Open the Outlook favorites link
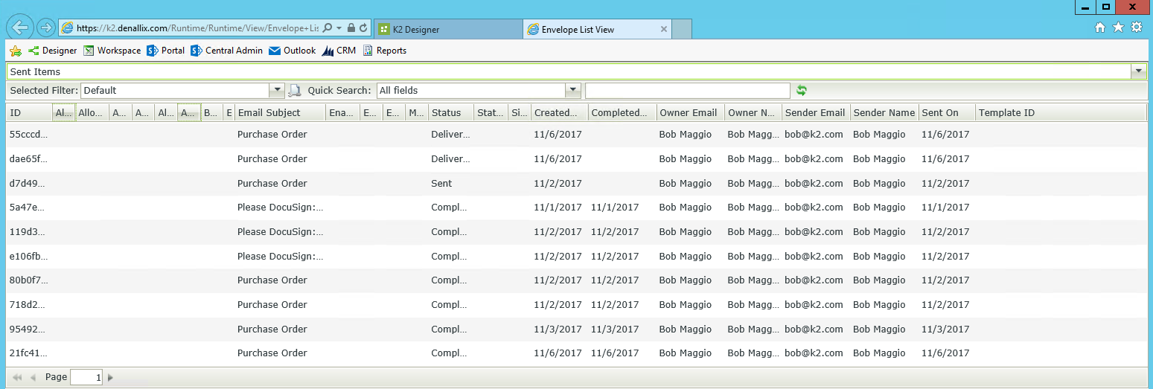 (x=292, y=51)
